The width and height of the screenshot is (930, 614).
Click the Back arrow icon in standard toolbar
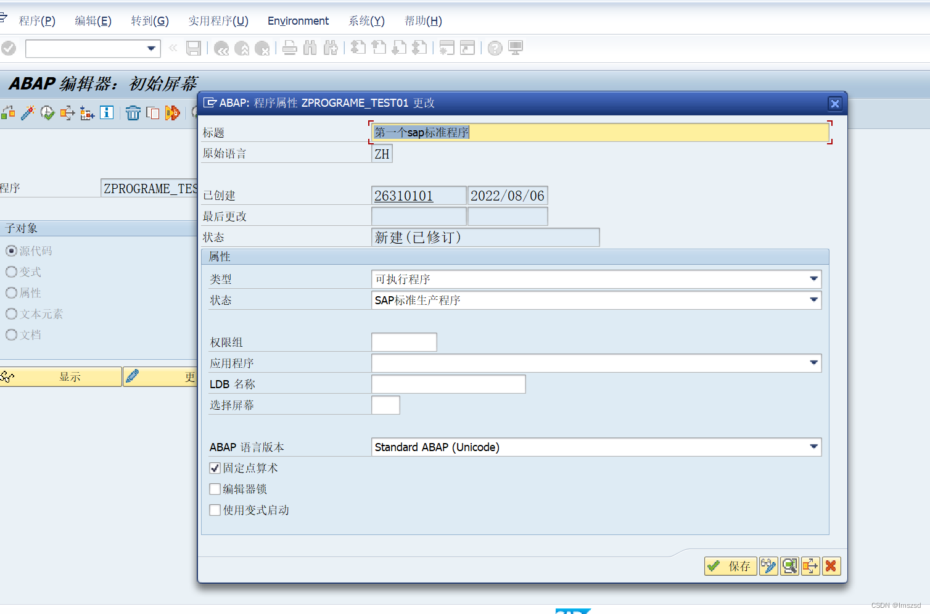click(x=221, y=48)
